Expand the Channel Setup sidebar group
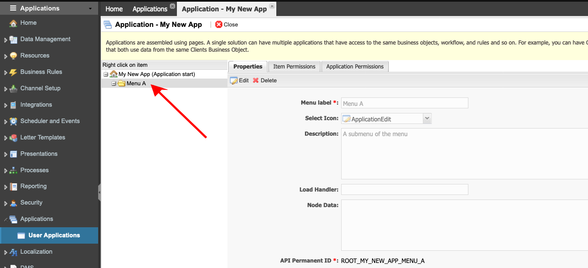 [x=5, y=89]
